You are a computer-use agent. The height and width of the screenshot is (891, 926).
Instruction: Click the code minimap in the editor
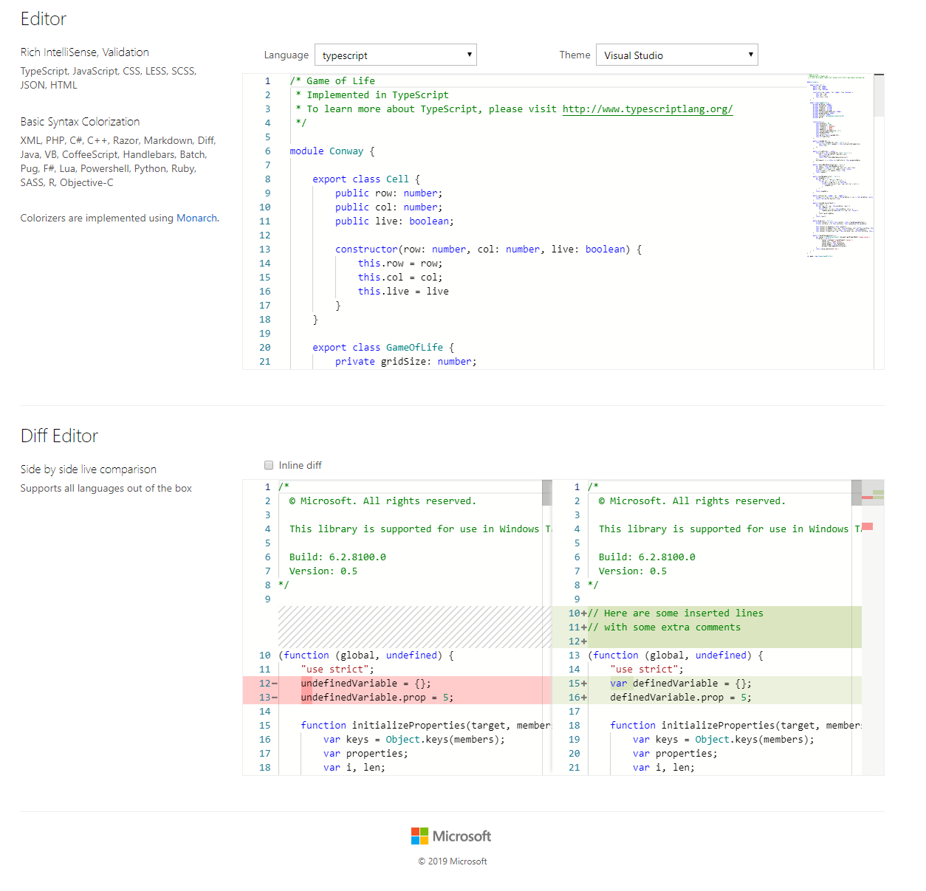tap(840, 165)
